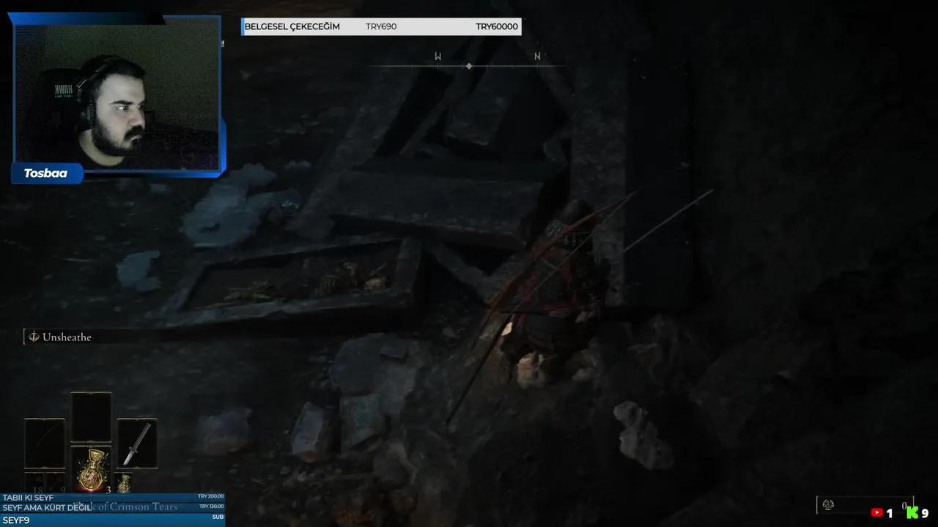This screenshot has width=938, height=527.
Task: Select the bow in left weapon slot
Action: (x=45, y=444)
